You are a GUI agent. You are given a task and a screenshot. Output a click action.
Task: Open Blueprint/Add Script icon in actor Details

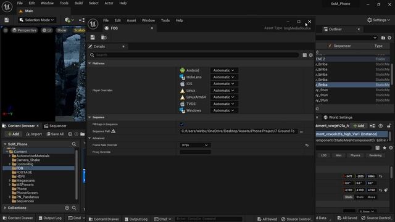click(372, 126)
